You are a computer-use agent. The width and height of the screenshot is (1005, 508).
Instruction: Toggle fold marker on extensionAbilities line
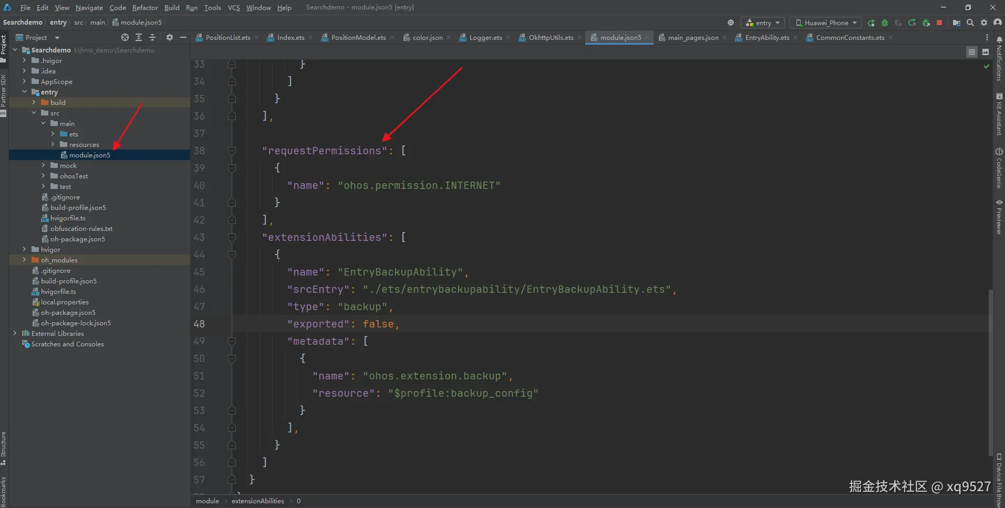[232, 238]
